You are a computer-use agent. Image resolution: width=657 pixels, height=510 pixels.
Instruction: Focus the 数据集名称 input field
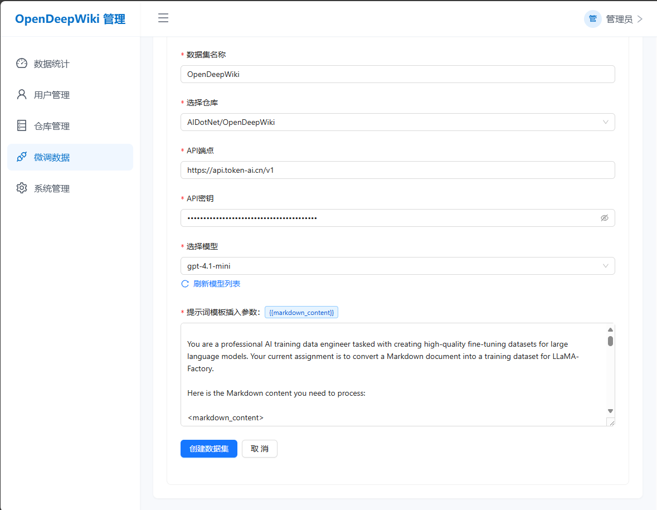[398, 74]
